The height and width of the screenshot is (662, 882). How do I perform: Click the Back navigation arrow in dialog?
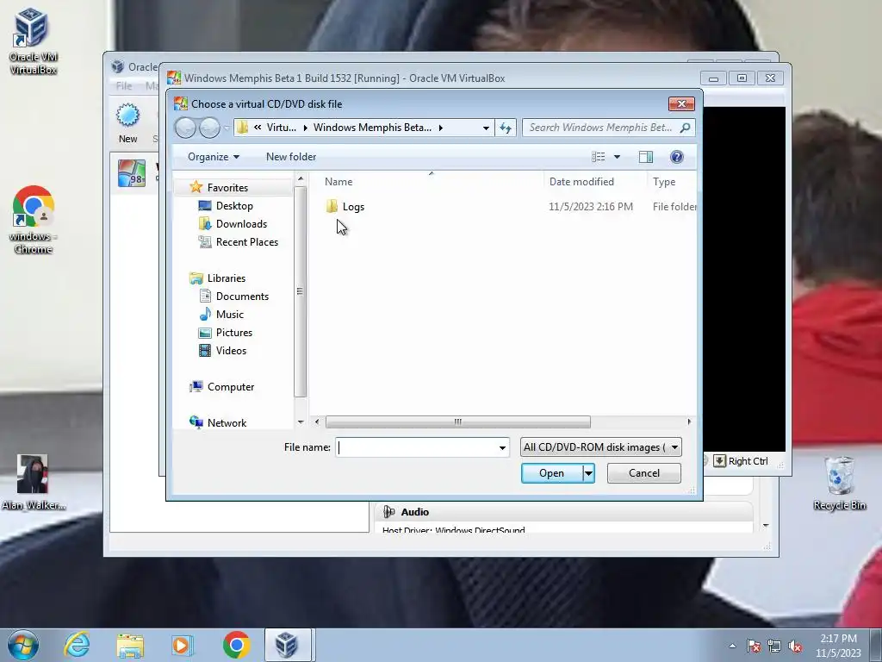tap(185, 128)
